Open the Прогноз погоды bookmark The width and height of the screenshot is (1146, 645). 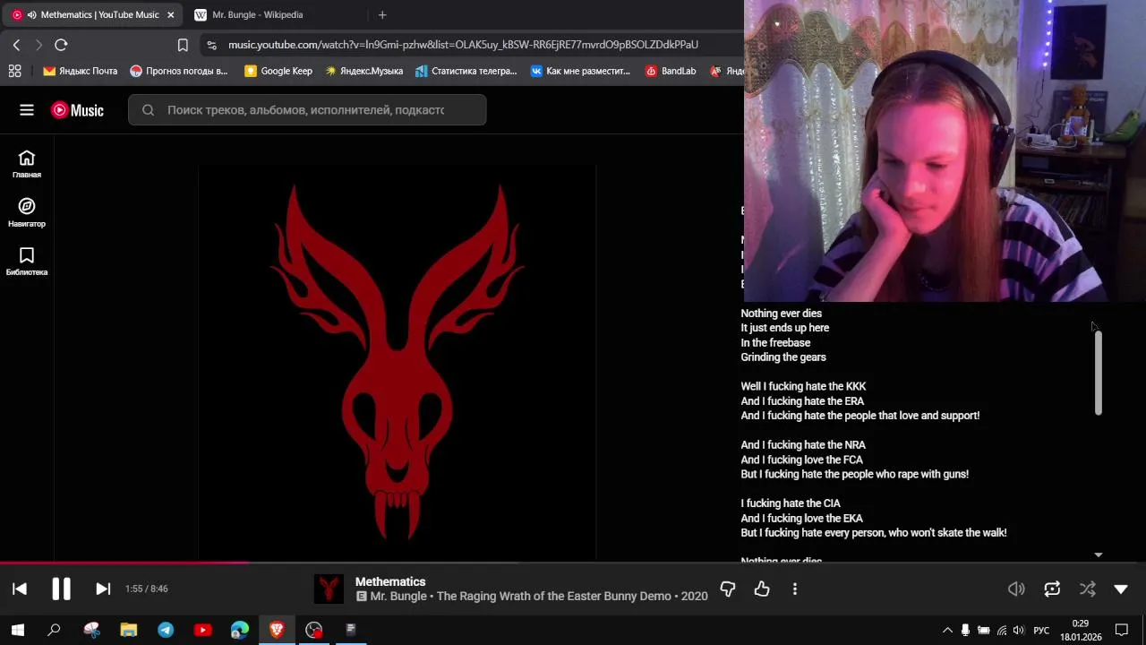click(x=178, y=71)
